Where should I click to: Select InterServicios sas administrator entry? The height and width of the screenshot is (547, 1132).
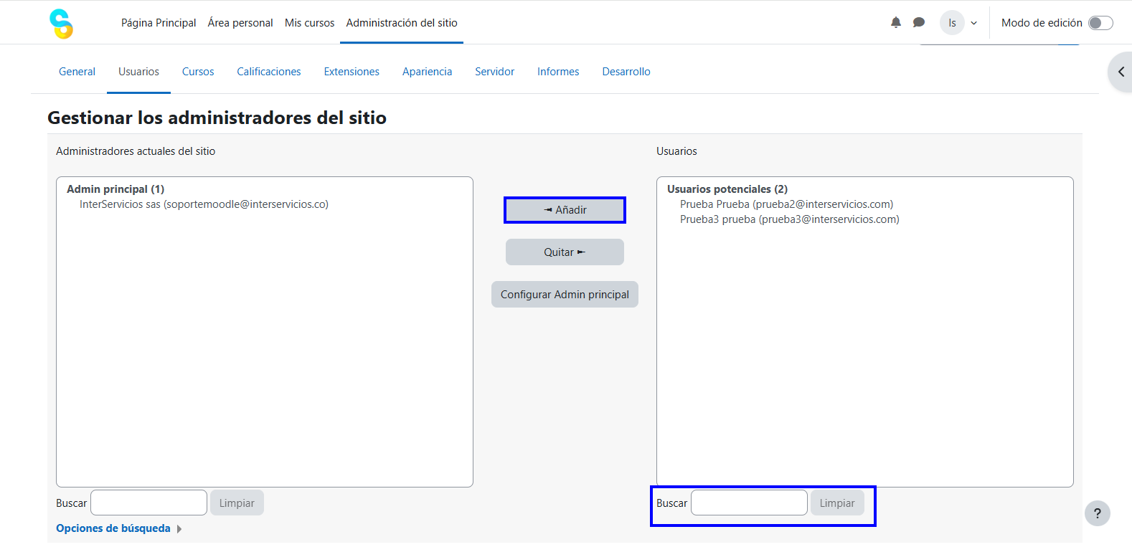(204, 204)
